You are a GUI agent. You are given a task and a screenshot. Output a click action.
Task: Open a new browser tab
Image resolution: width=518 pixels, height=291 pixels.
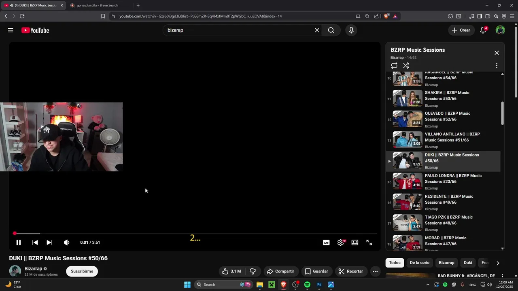138,5
